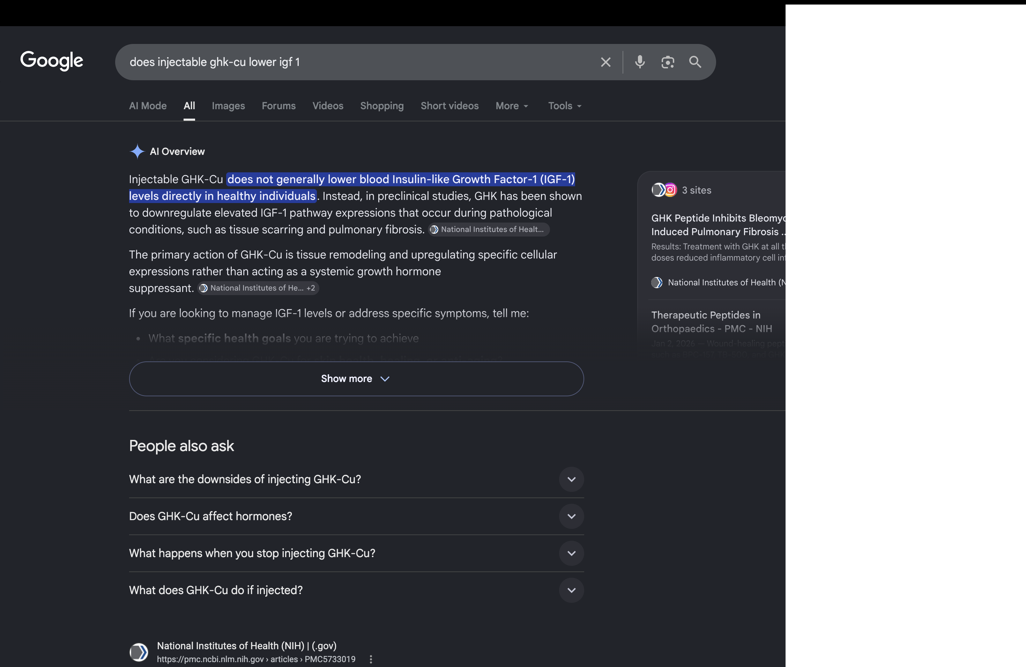
Task: Open Google Lens image search icon
Action: click(668, 62)
